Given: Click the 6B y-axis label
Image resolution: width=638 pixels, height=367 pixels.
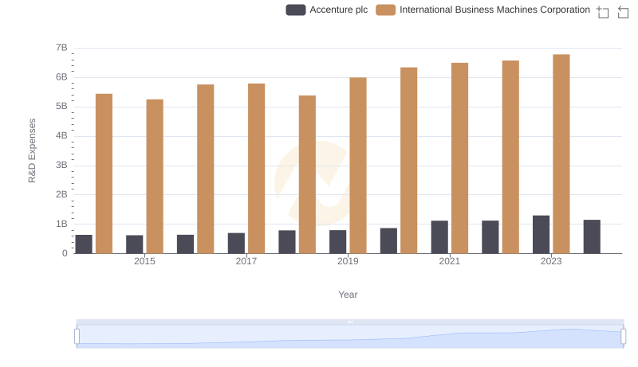Looking at the screenshot, I should [61, 77].
